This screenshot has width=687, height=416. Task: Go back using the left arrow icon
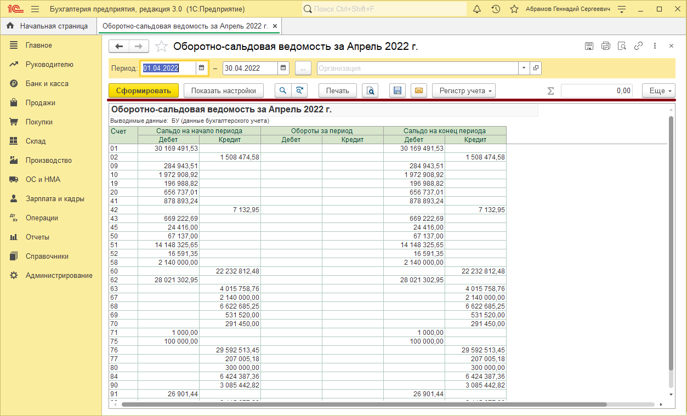pyautogui.click(x=118, y=46)
